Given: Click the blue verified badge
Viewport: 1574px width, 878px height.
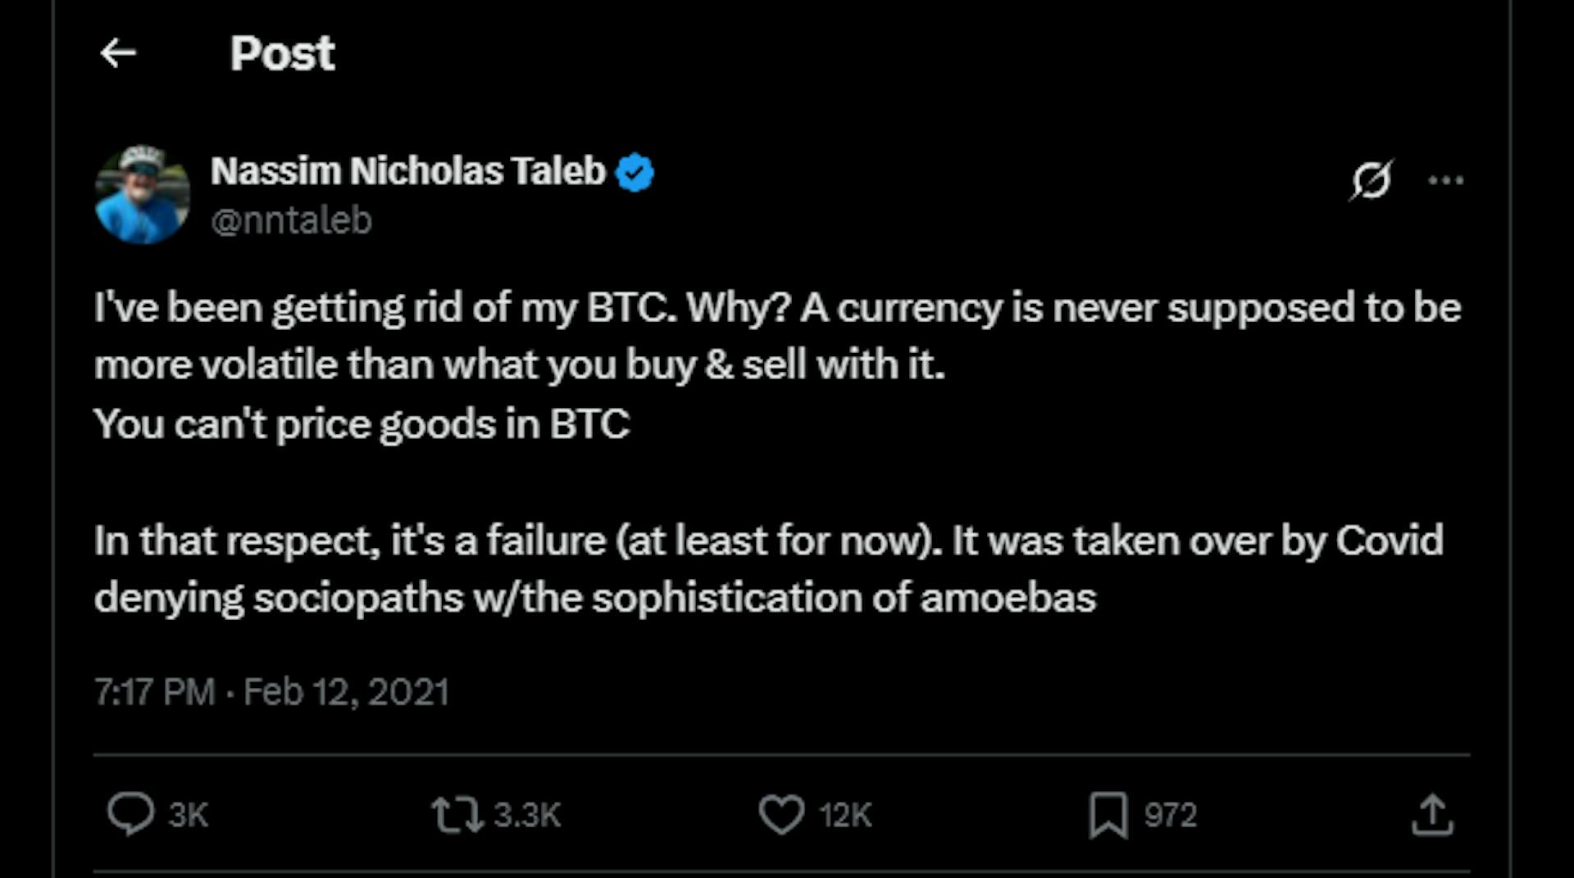Looking at the screenshot, I should tap(635, 173).
